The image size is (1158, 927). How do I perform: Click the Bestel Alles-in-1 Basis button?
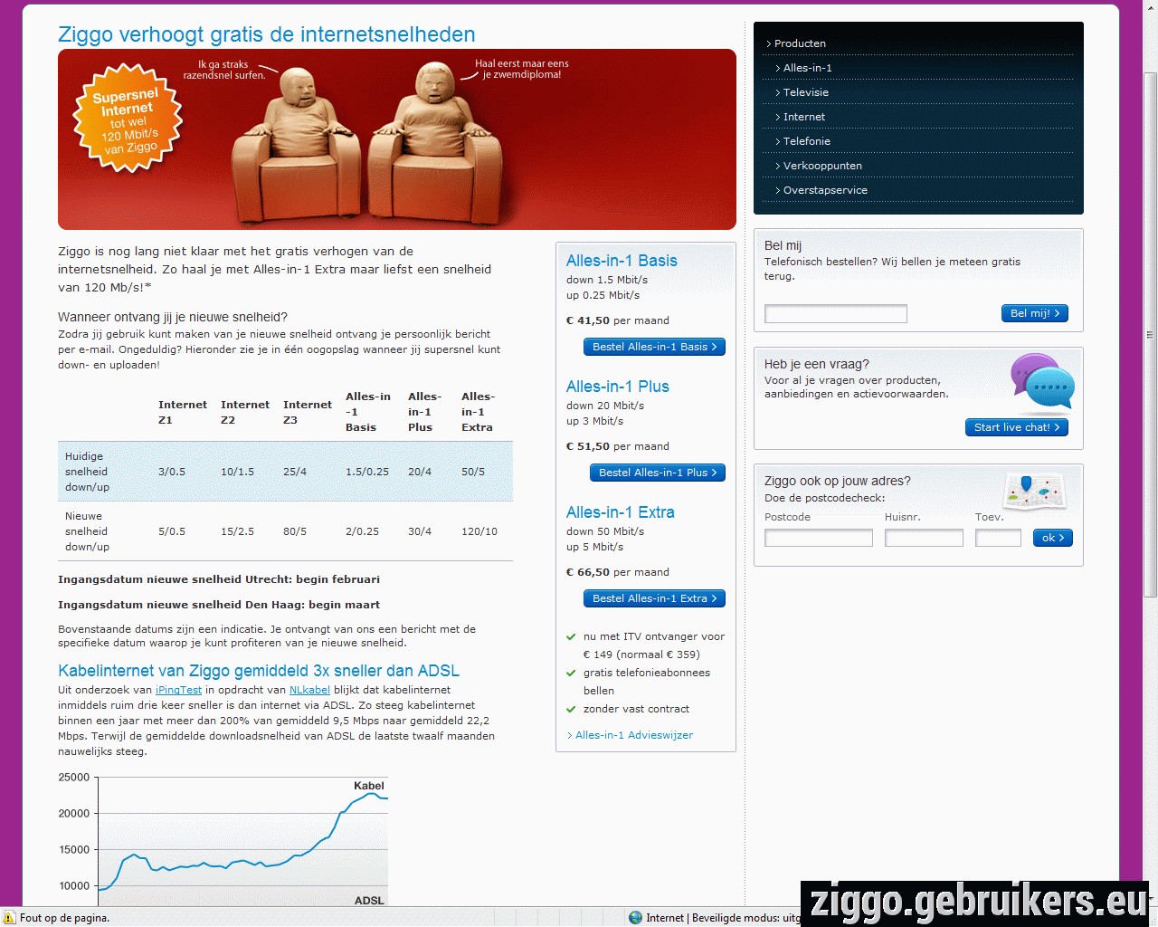(x=654, y=347)
